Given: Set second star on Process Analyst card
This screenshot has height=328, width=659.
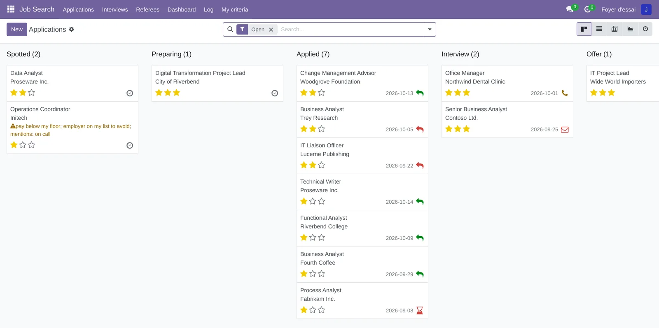Looking at the screenshot, I should 313,310.
